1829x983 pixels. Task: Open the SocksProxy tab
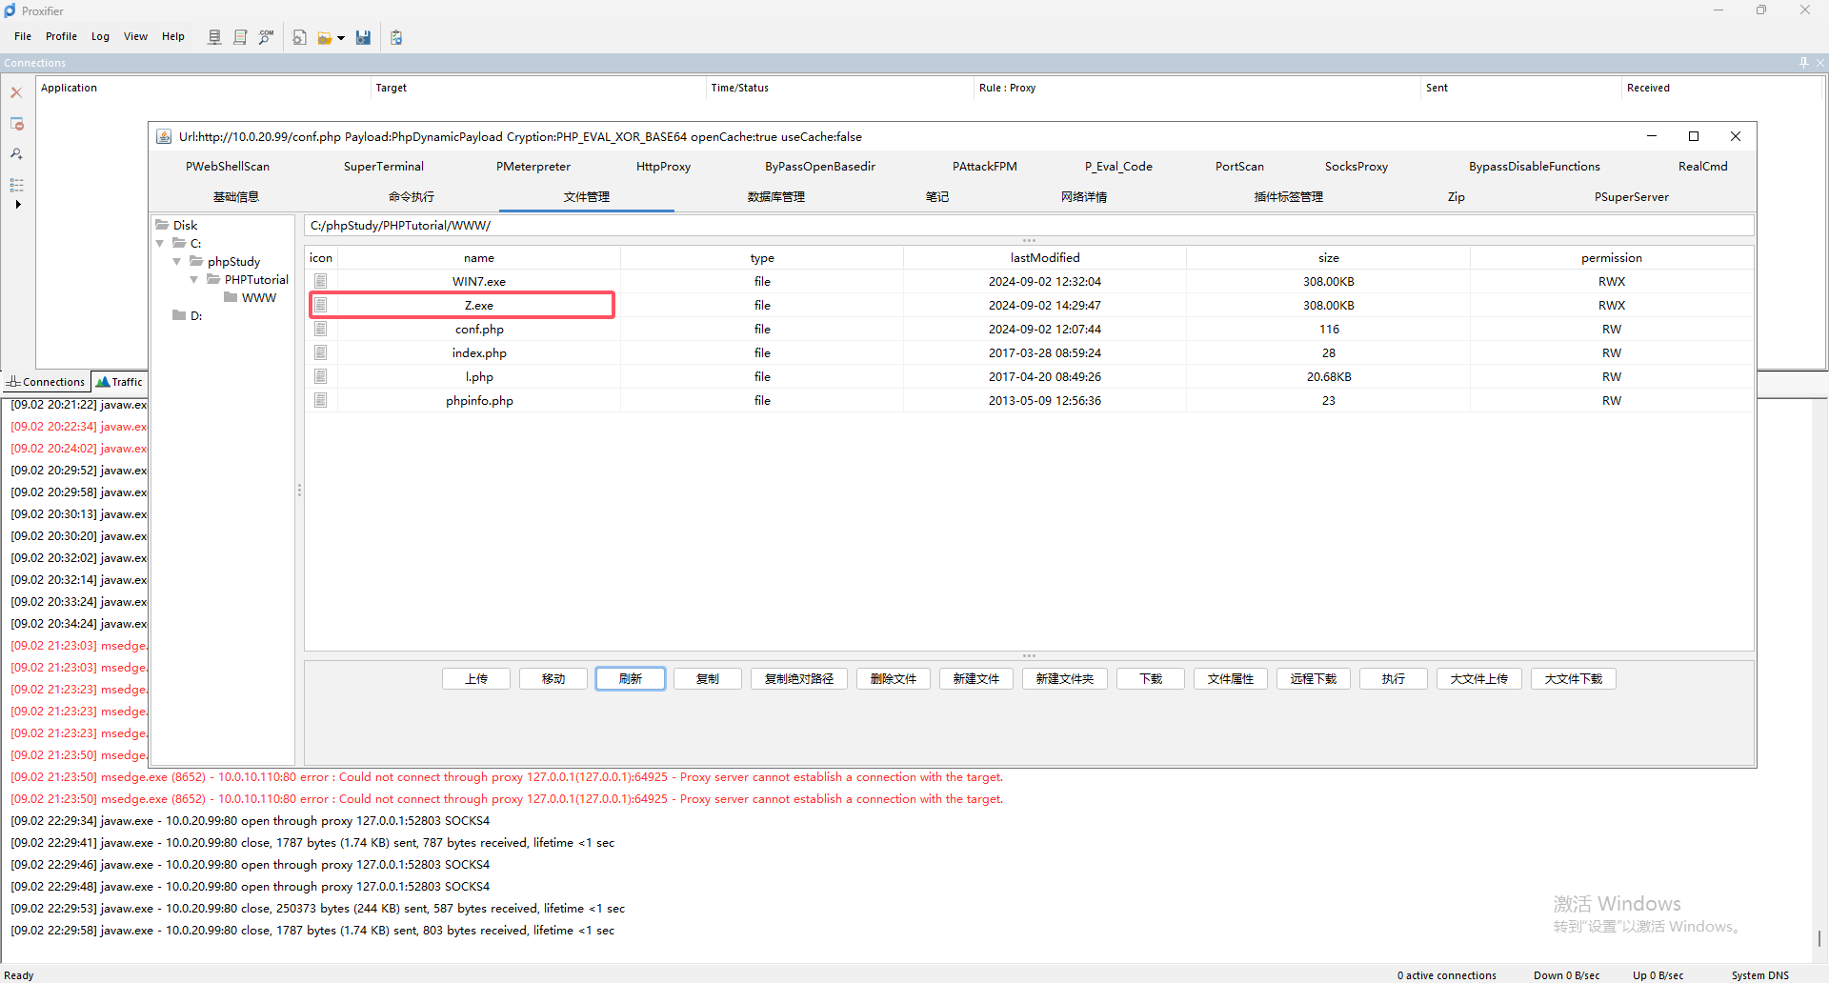coord(1356,166)
